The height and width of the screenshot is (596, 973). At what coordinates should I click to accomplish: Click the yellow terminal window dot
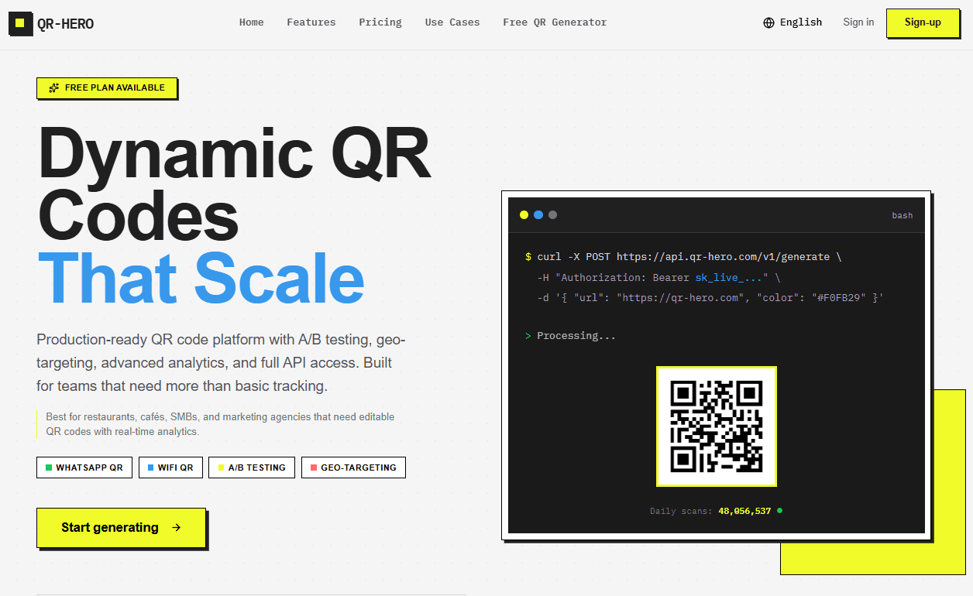[x=524, y=214]
